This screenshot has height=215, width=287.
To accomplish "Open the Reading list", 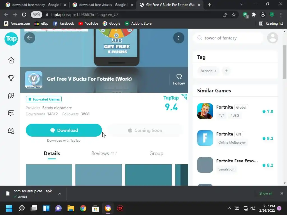I will (x=271, y=24).
